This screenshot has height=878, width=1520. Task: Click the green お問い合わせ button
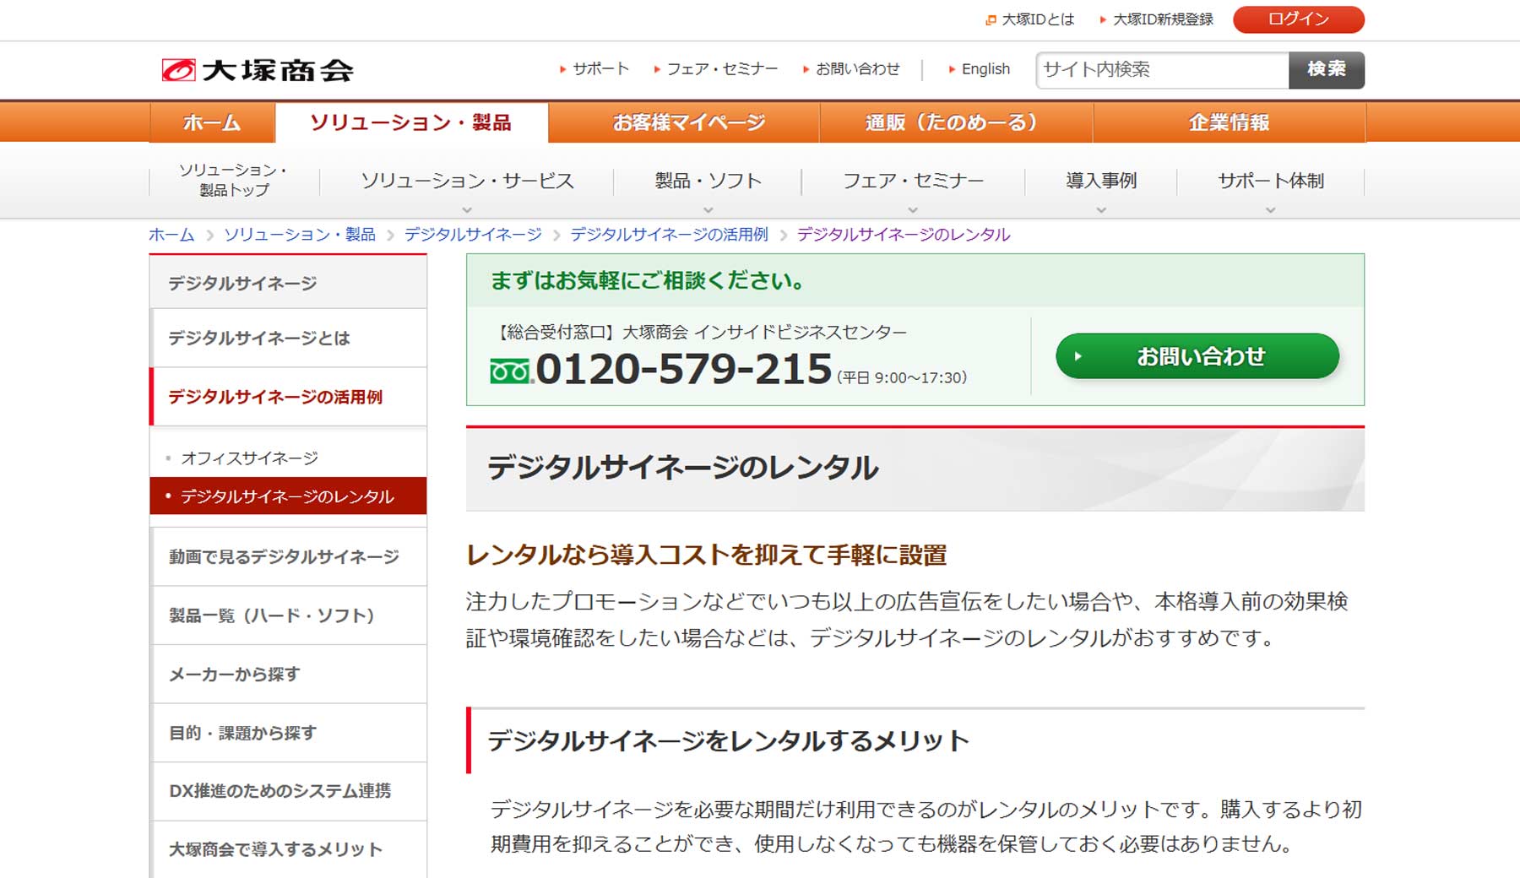tap(1197, 356)
